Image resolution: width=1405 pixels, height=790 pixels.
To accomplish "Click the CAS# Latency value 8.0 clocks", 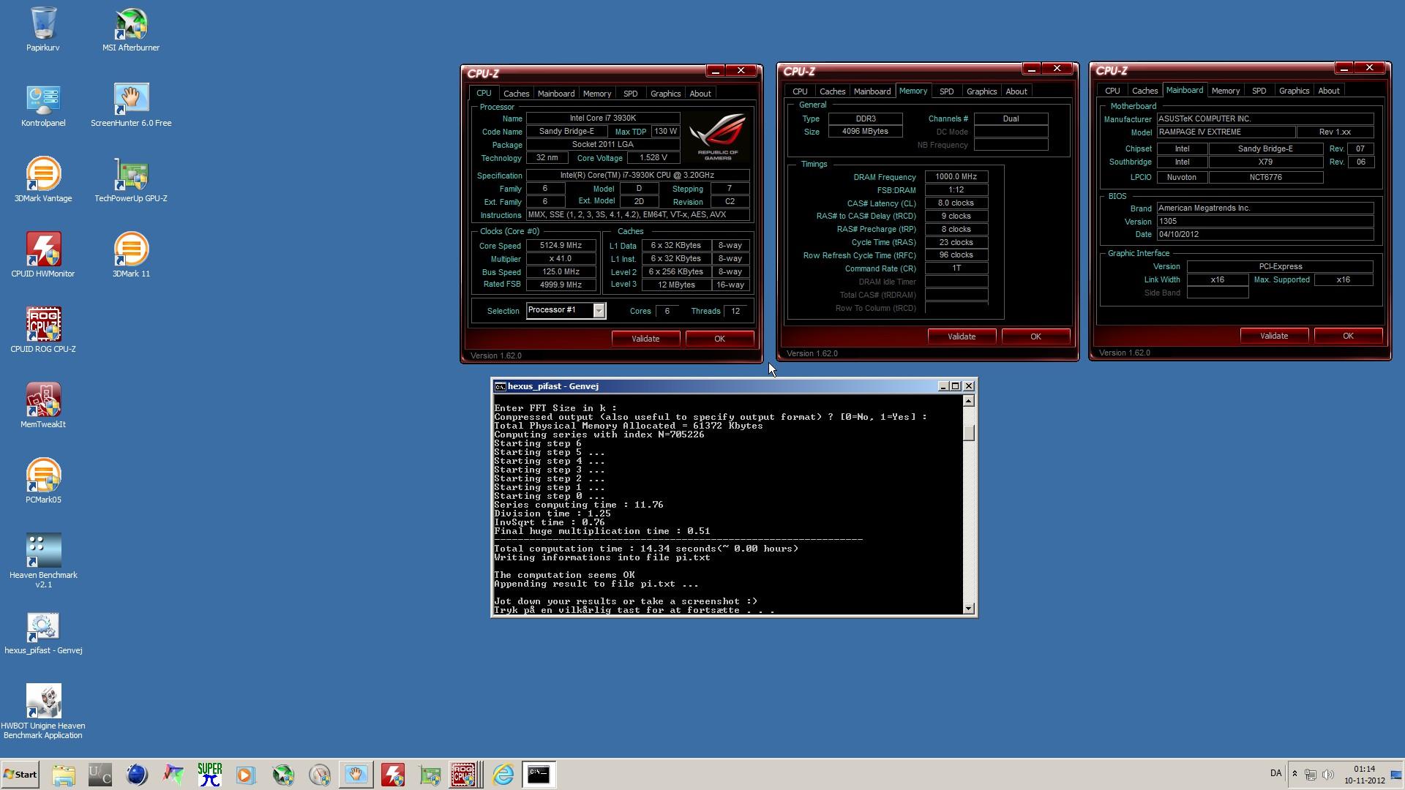I will coord(956,203).
